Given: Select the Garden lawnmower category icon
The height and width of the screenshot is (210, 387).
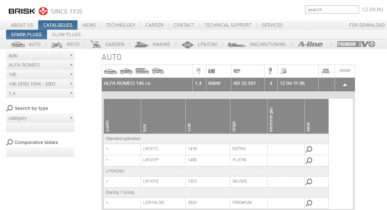Looking at the screenshot, I should coord(96,44).
